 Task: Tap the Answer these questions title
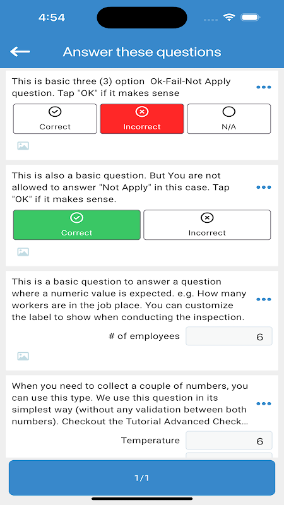142,52
